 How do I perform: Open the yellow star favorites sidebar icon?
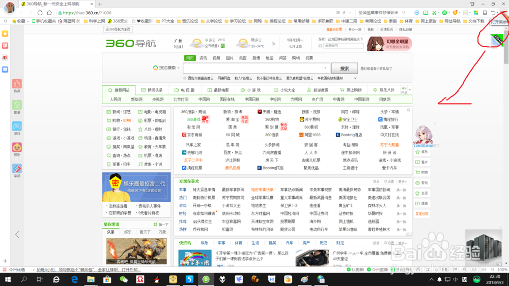pos(5,34)
